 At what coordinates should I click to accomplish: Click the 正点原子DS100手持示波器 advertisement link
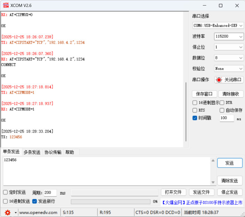202,202
